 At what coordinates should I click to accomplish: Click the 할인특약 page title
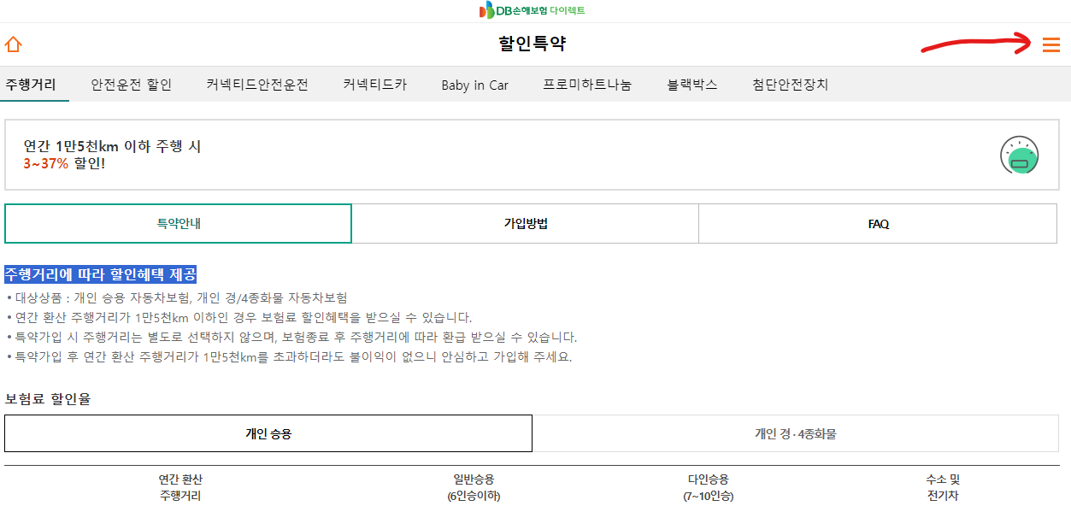click(532, 44)
